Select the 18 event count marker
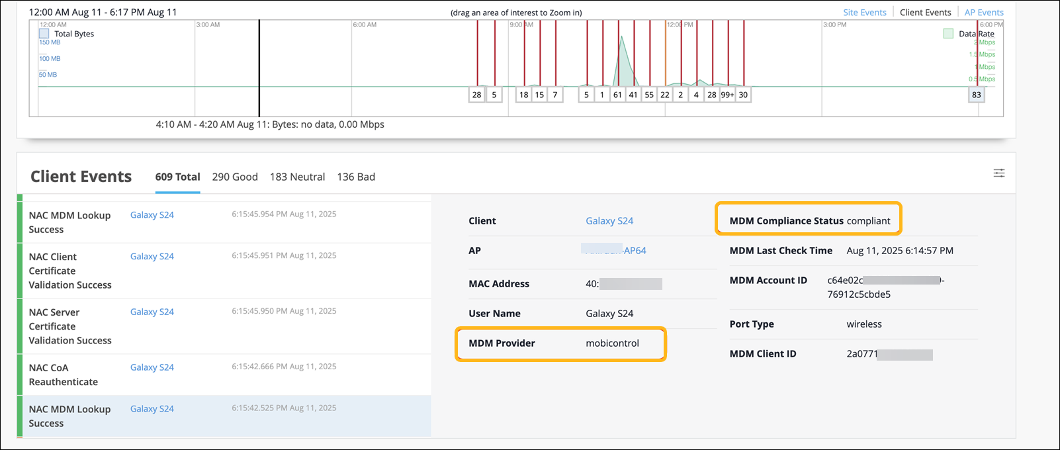 [523, 95]
